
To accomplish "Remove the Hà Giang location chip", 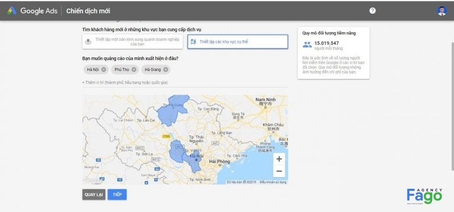I will pos(165,69).
